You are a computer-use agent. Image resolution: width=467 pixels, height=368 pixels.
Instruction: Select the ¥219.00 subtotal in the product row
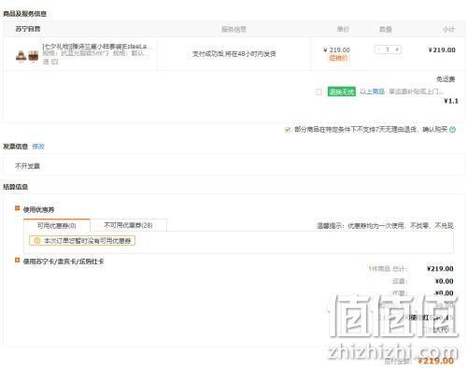tap(442, 50)
